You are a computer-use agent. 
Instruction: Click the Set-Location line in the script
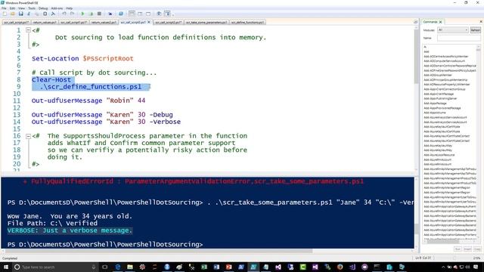pos(82,59)
